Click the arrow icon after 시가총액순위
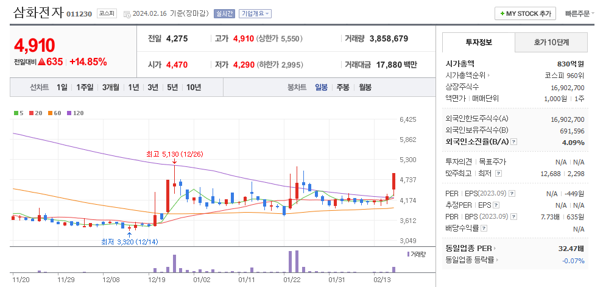The width and height of the screenshot is (603, 287). [488, 76]
